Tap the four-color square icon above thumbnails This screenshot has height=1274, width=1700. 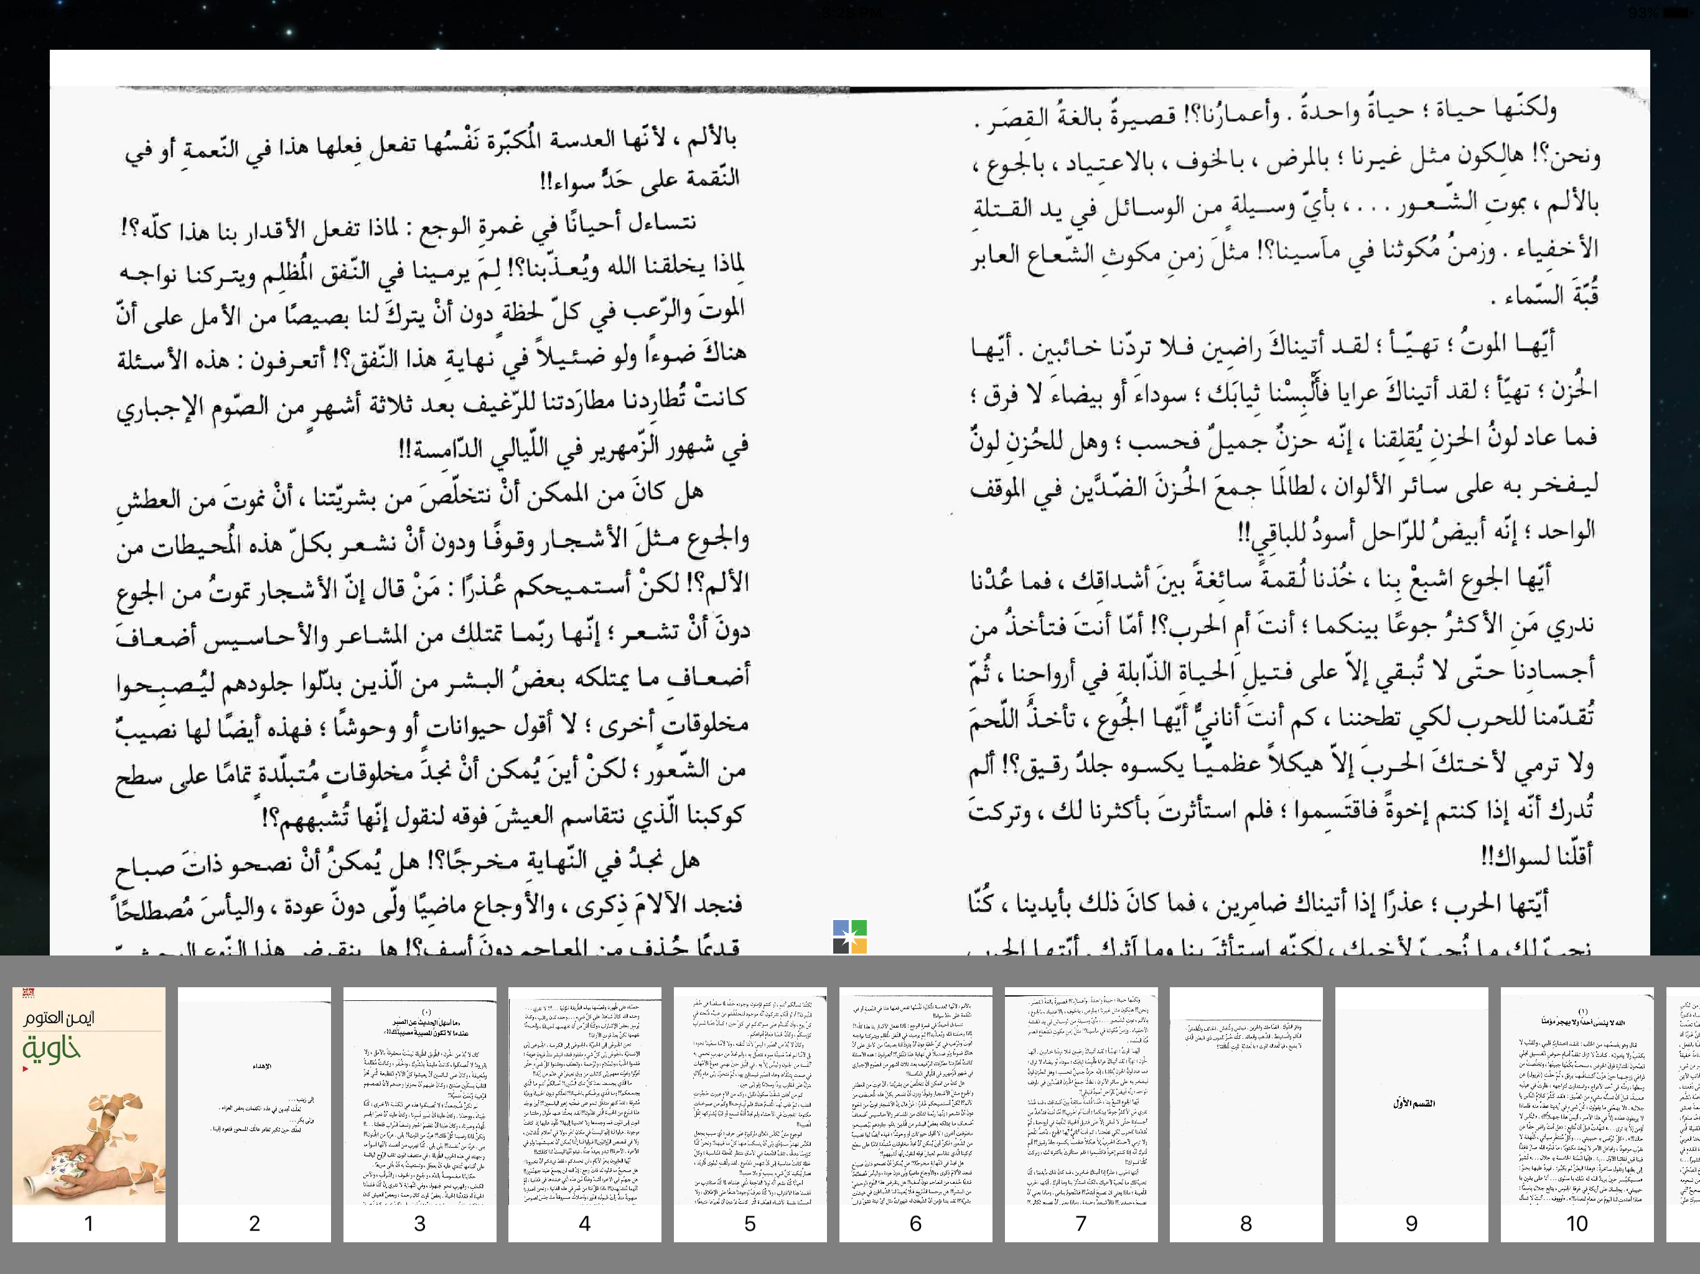850,937
